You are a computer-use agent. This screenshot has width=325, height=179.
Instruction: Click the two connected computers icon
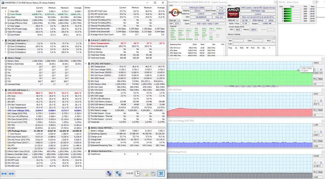point(118,173)
